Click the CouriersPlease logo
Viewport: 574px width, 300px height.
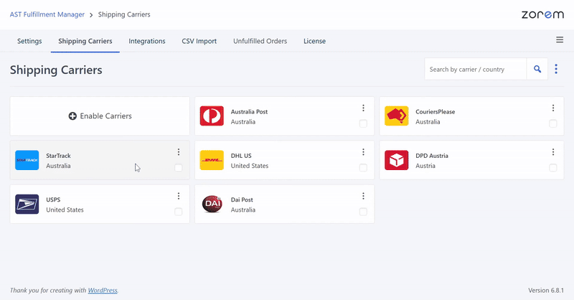click(x=396, y=116)
